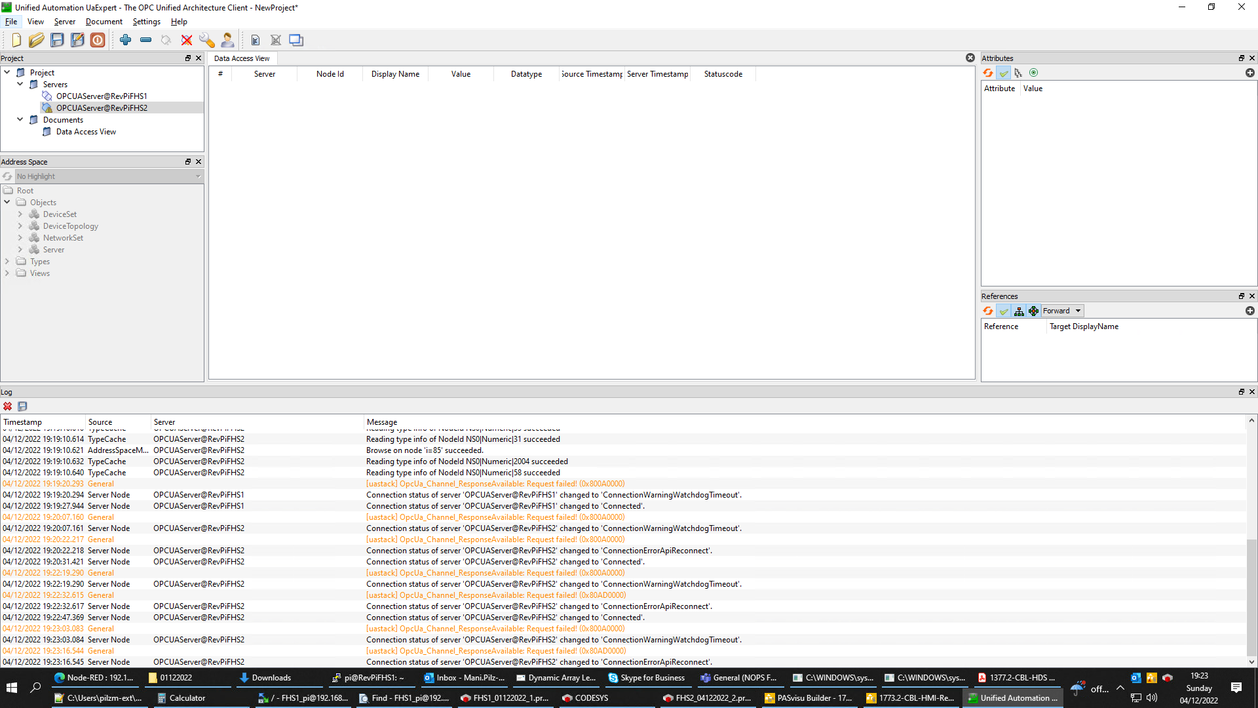Sort by the Display Name column header

396,74
